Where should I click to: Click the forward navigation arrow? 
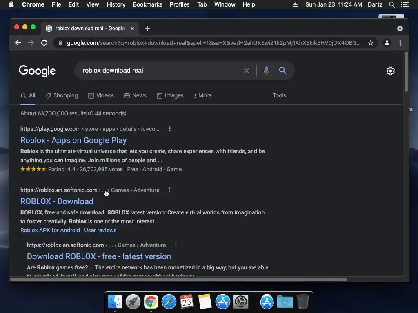click(31, 43)
